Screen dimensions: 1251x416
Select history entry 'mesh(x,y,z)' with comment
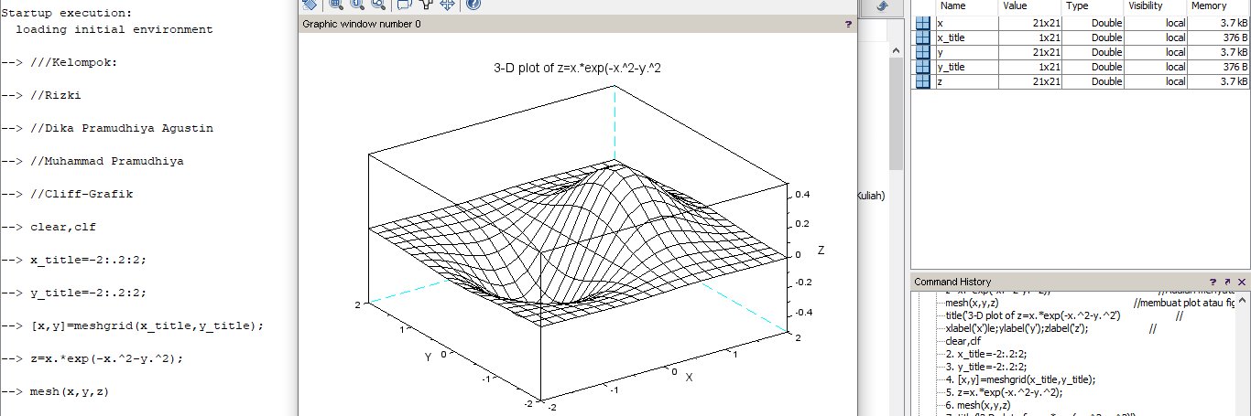pos(1090,303)
